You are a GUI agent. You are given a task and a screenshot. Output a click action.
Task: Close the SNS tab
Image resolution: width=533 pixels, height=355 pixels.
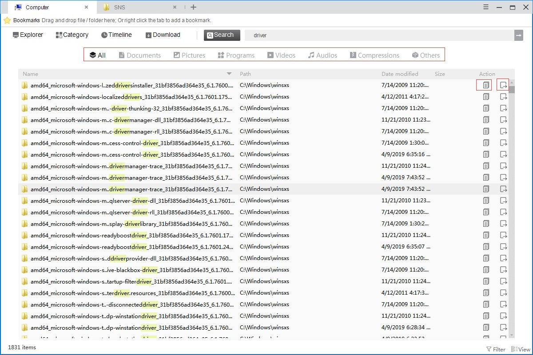(175, 7)
